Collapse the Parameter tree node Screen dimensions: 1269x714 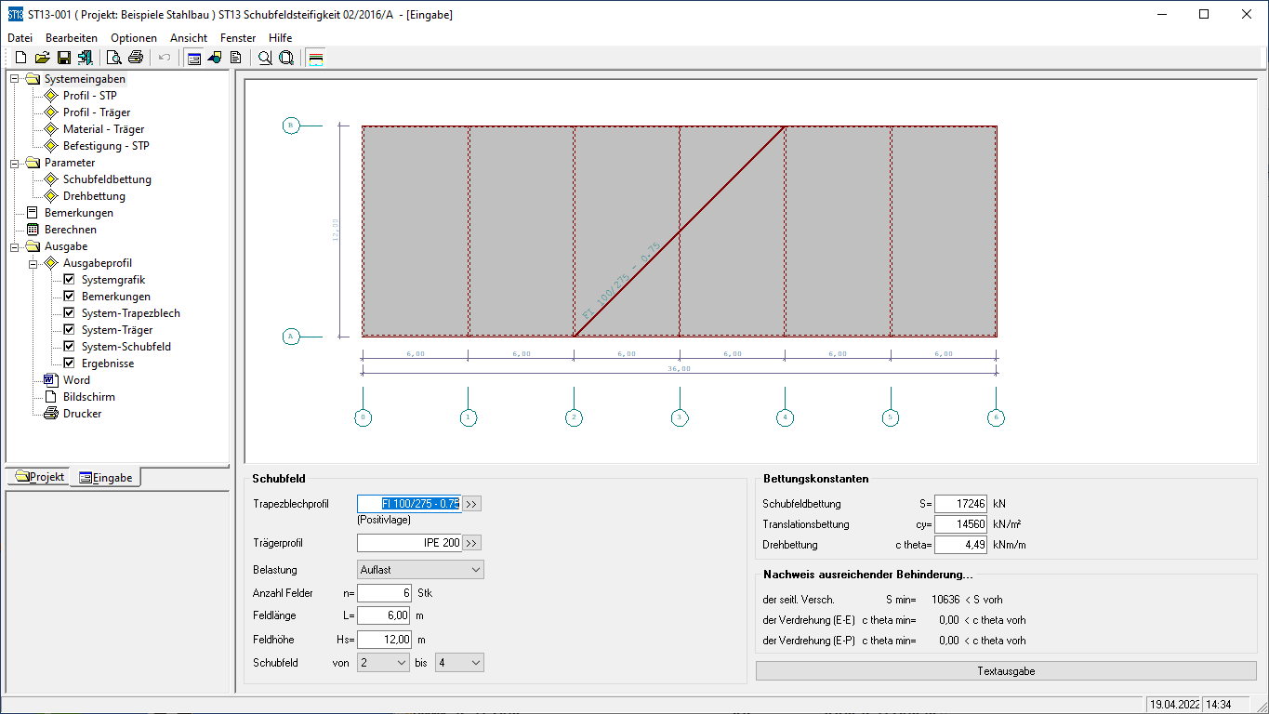pos(15,163)
